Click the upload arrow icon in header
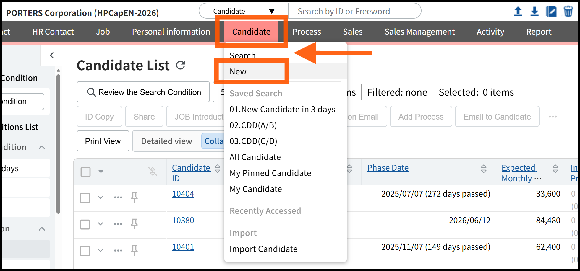 (518, 12)
